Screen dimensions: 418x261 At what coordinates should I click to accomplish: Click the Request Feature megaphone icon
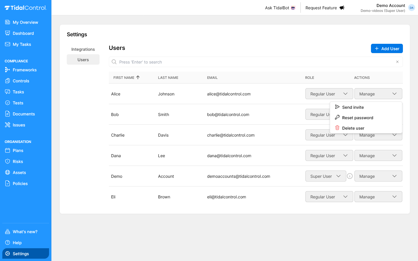tap(342, 8)
